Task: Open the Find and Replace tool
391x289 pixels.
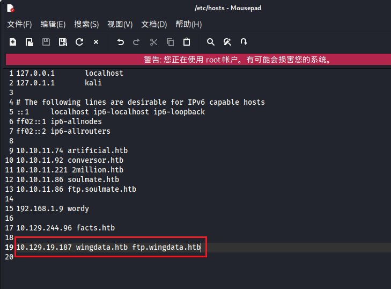Action: [227, 42]
